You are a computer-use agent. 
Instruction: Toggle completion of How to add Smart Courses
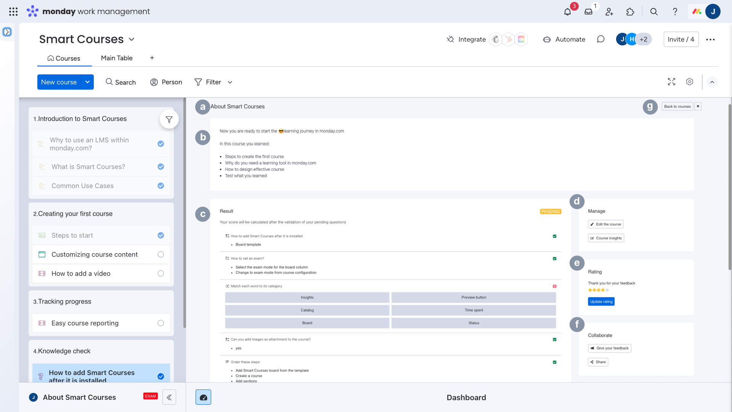tap(161, 377)
